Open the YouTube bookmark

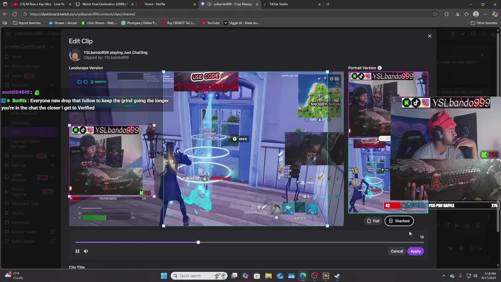click(x=211, y=23)
